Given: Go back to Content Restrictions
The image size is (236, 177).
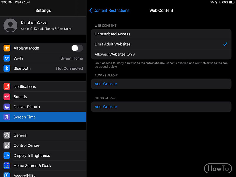Looking at the screenshot, I should [x=109, y=10].
